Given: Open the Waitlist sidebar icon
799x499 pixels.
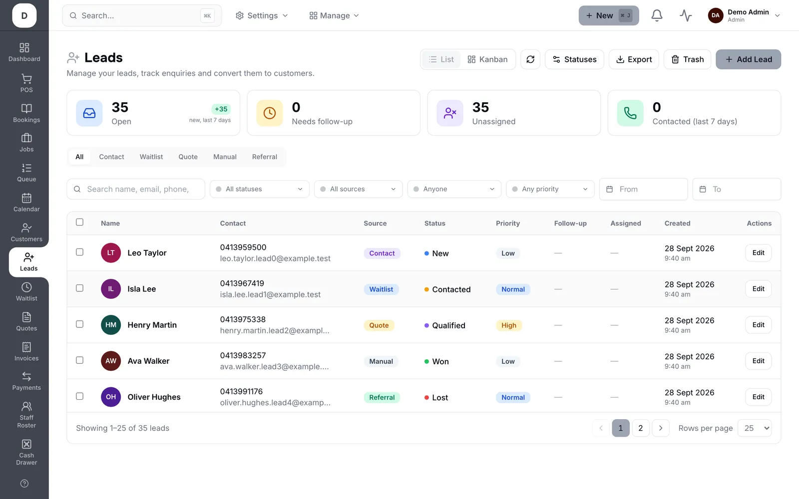Looking at the screenshot, I should click(26, 287).
